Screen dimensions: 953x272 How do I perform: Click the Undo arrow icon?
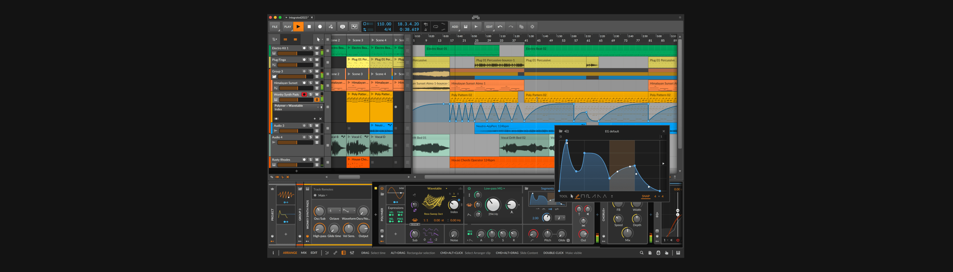[500, 27]
